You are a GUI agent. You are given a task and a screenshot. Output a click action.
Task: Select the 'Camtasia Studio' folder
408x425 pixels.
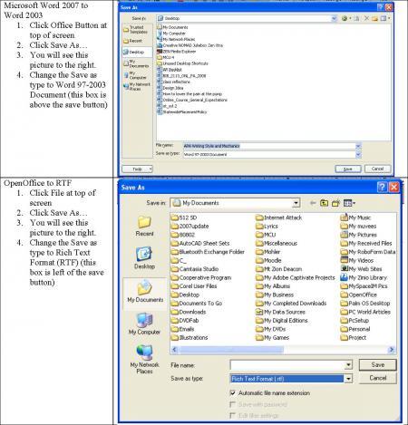point(195,269)
